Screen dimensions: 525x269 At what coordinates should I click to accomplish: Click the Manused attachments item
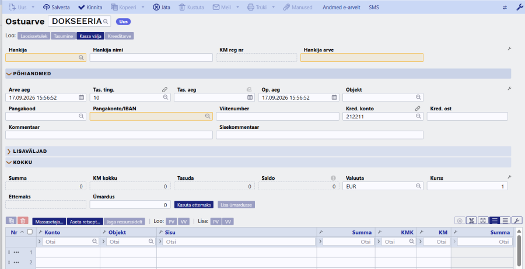pos(297,7)
